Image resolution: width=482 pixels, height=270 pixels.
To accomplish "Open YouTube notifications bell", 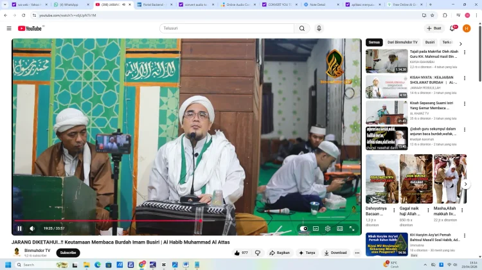I will (x=452, y=28).
